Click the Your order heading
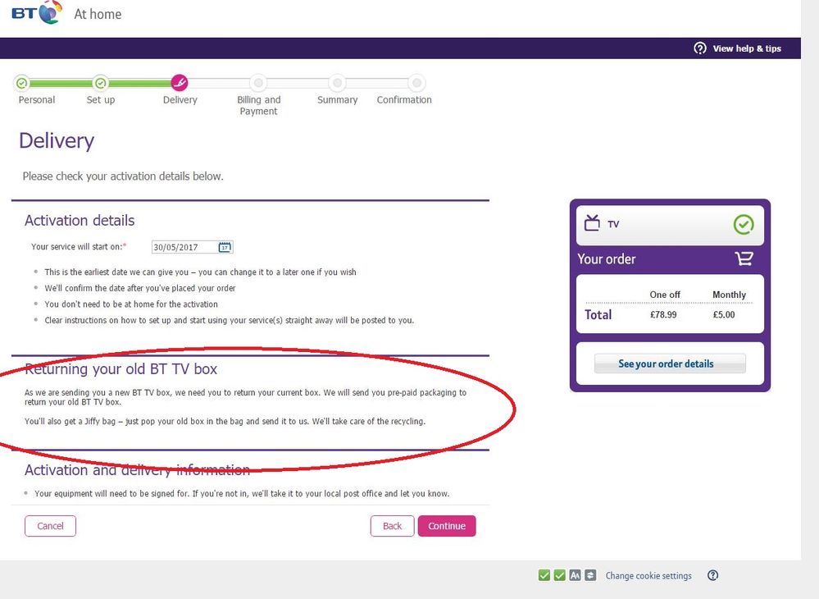 (x=607, y=259)
